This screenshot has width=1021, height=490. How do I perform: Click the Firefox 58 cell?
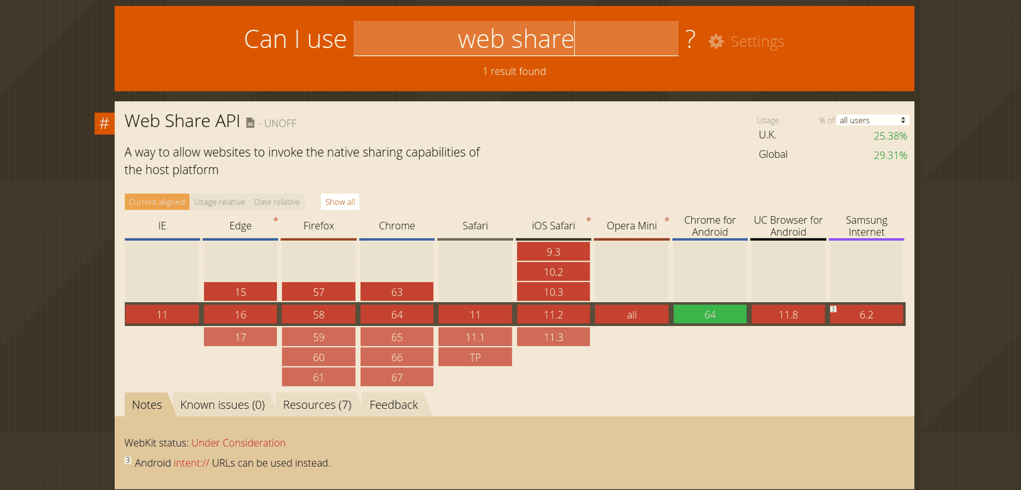[319, 314]
